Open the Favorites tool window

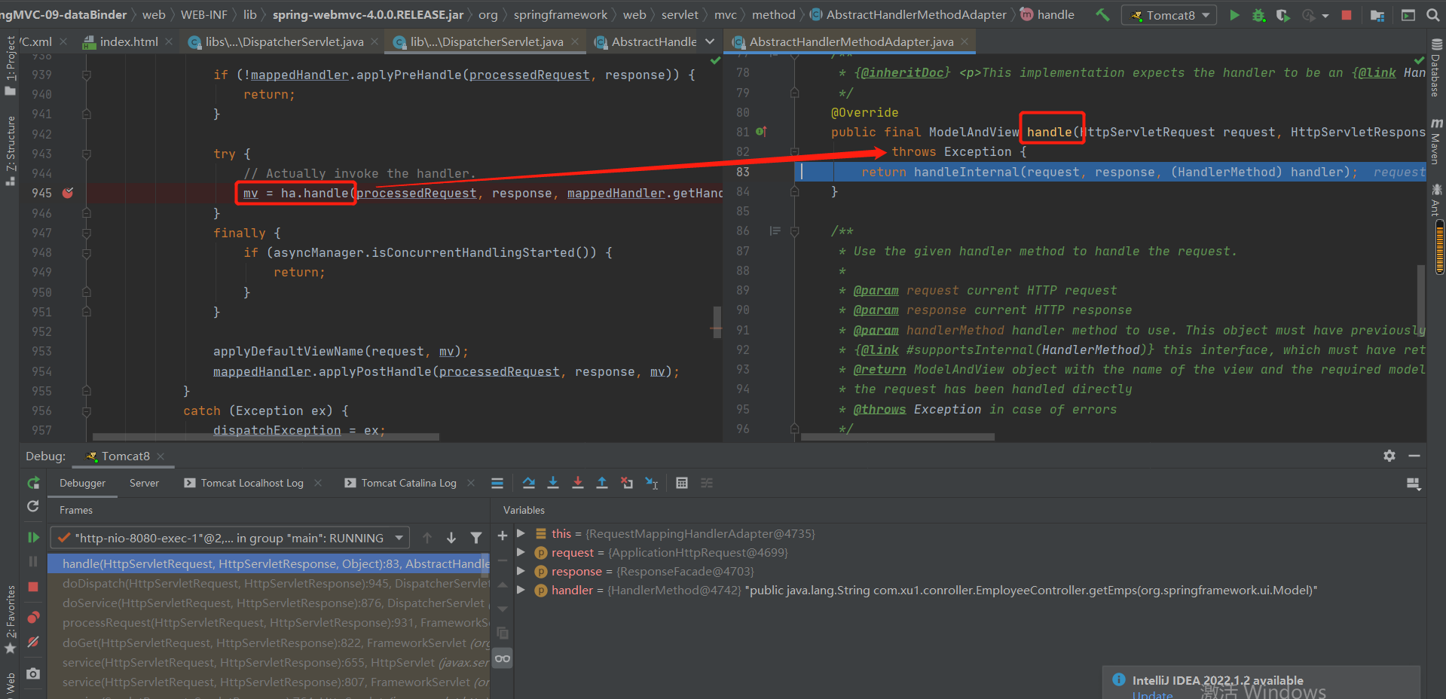point(11,619)
